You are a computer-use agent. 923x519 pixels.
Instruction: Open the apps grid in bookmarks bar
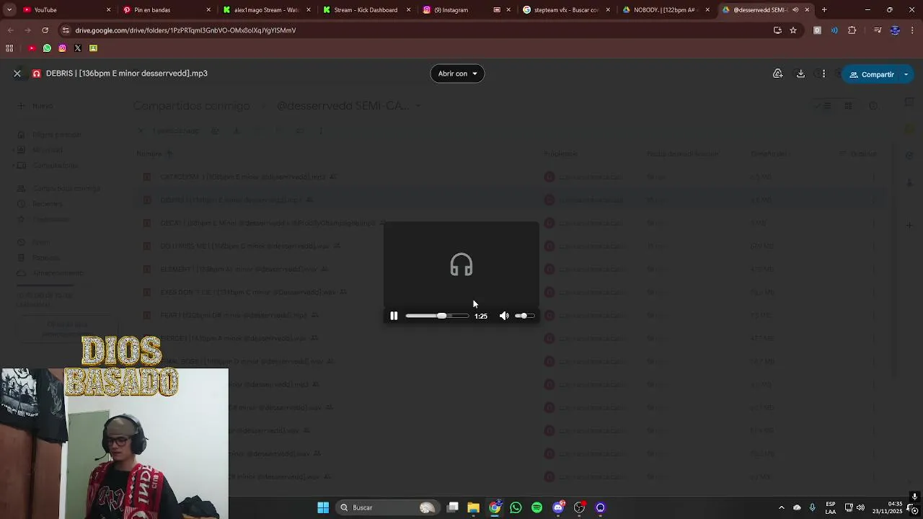point(9,48)
